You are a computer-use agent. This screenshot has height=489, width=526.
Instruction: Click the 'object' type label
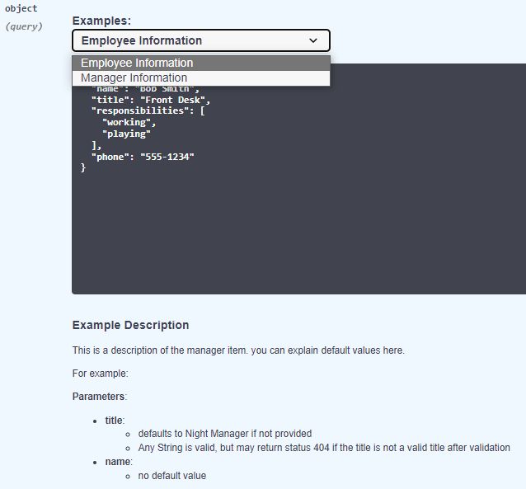21,8
